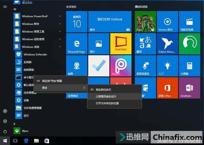Jump to letter X group header

[x=14, y=124]
